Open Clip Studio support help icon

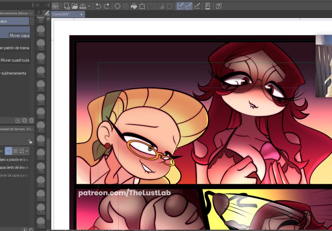tap(219, 6)
